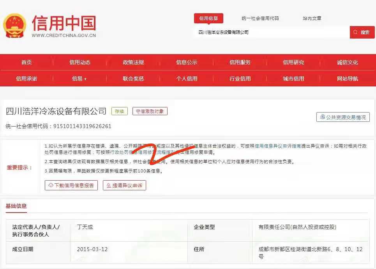Open the 联合奖惩 menu item
376x269 pixels.
[x=133, y=79]
